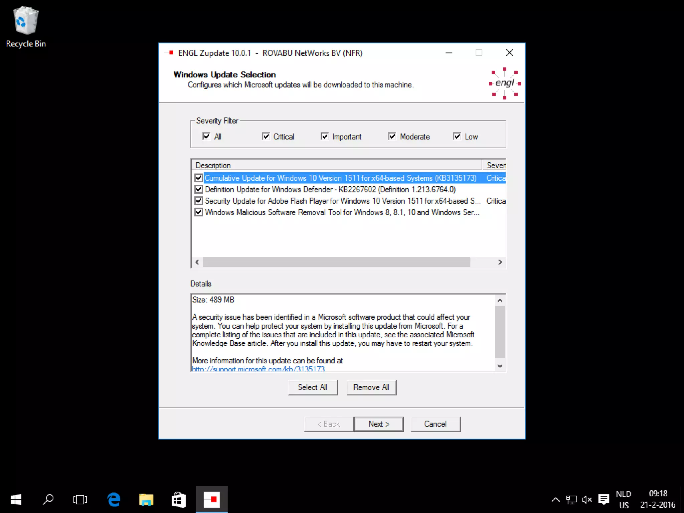Uncheck the Adobe Flash Player Security Update checkbox

coord(199,201)
